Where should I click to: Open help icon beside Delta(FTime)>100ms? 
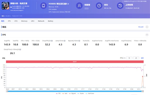click(x=20, y=49)
